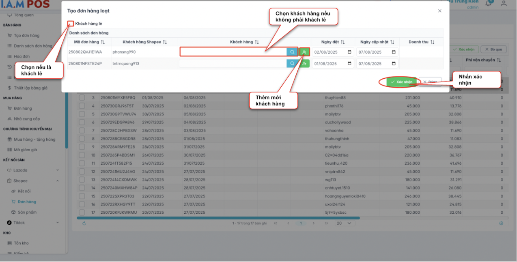Select checkbox for order row 17
The height and width of the screenshot is (262, 517).
click(x=82, y=213)
